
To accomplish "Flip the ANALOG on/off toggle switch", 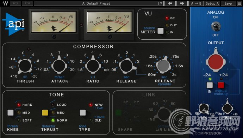I will [216, 26].
